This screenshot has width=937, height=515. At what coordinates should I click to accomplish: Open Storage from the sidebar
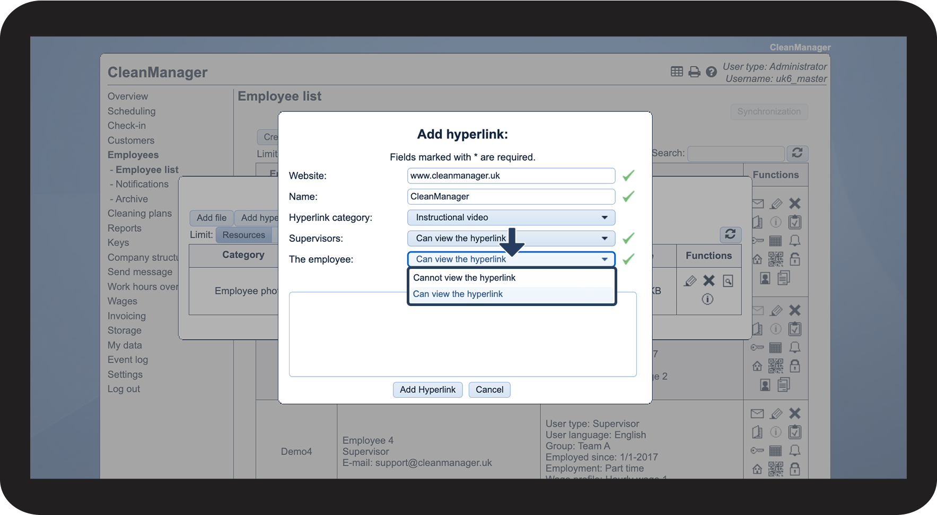pos(125,330)
